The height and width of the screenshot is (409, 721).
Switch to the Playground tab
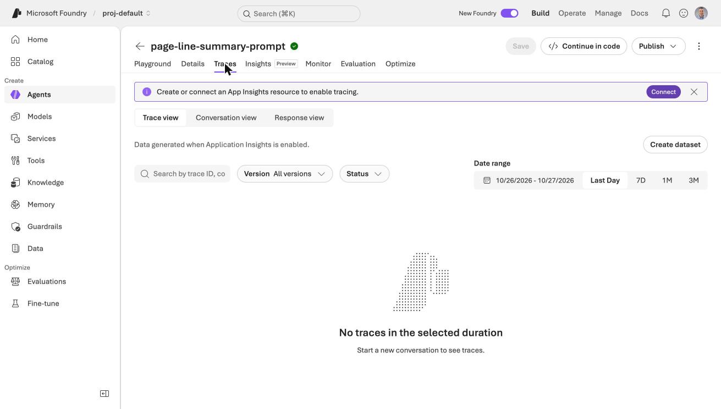pos(152,64)
